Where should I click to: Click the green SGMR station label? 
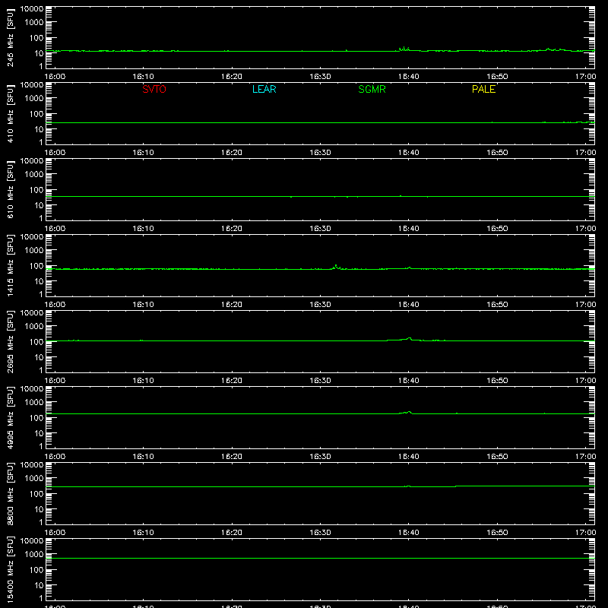(372, 89)
